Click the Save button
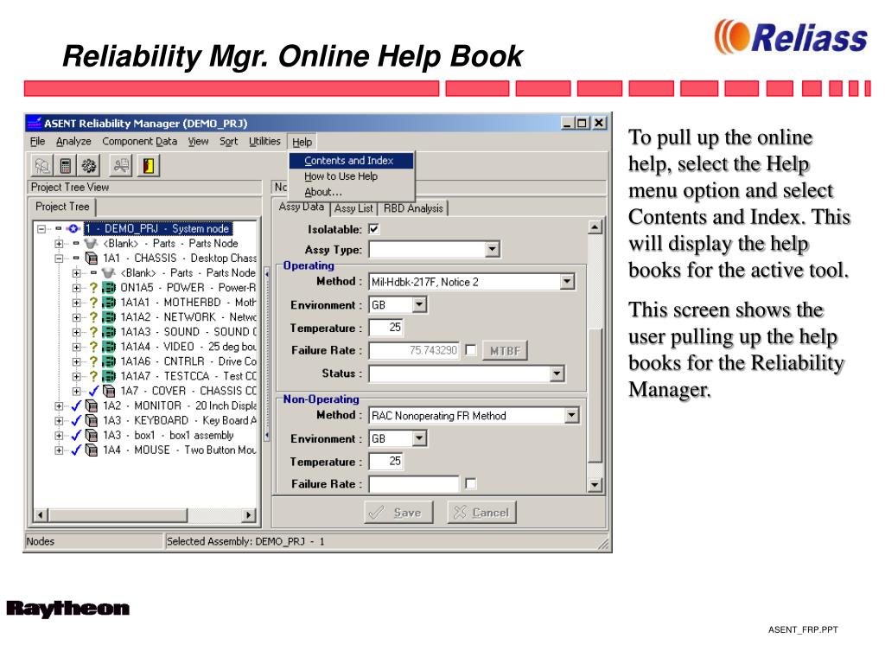Screen dimensions: 885x664 click(x=398, y=512)
